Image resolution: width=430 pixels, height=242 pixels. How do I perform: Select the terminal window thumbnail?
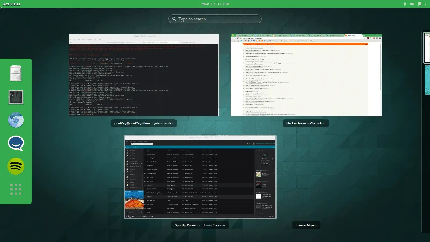point(144,75)
